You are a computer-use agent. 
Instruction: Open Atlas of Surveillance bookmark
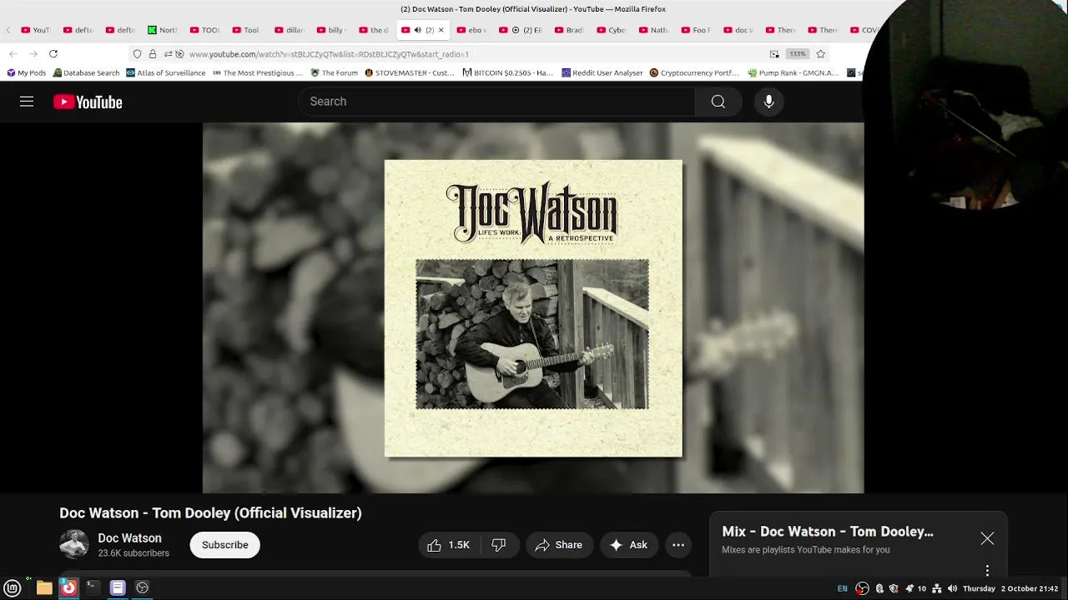pos(165,73)
